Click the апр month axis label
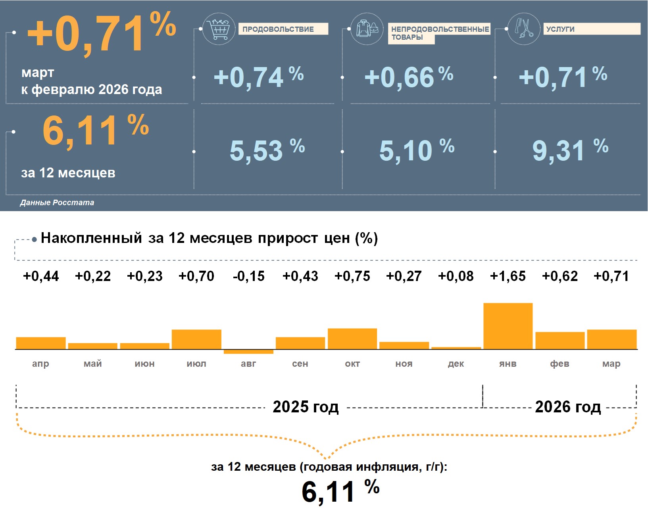The height and width of the screenshot is (510, 648). point(40,364)
